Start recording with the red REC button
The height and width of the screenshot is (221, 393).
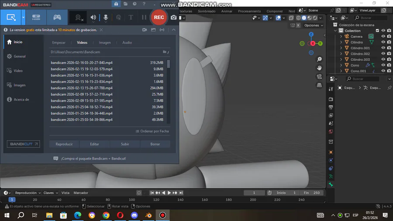pos(159,17)
